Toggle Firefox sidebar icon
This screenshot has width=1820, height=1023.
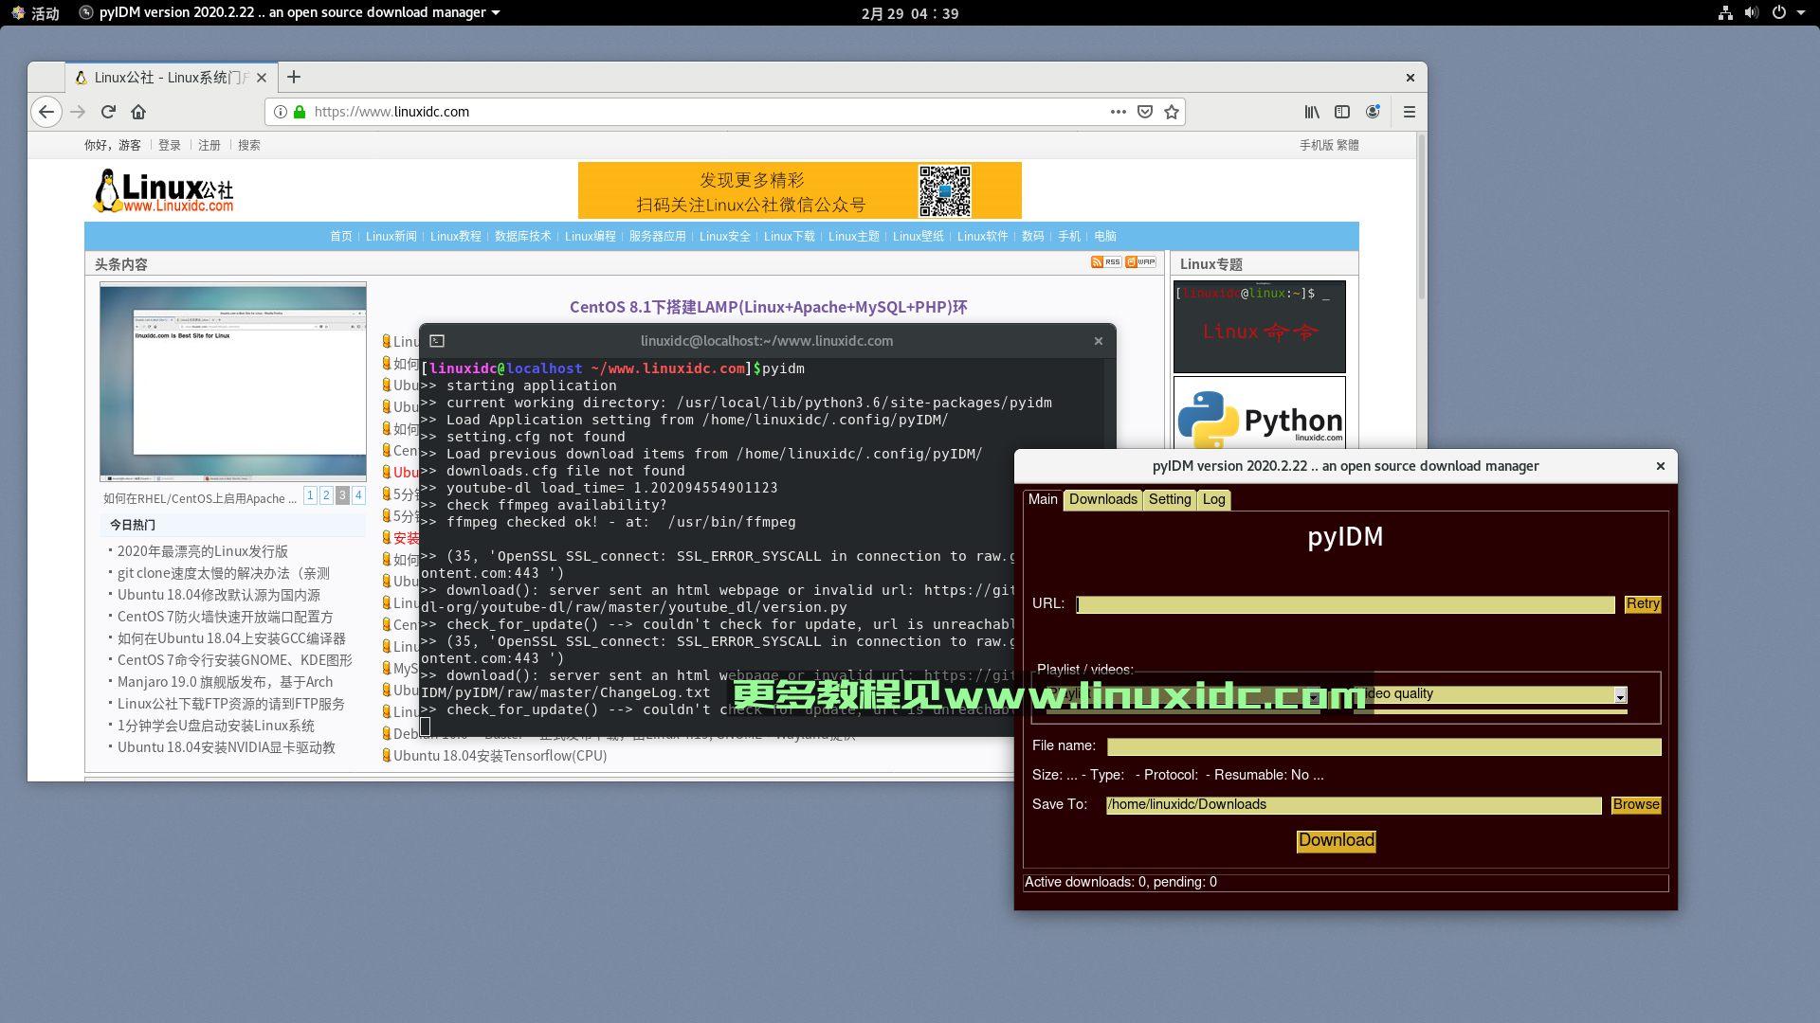pos(1342,112)
